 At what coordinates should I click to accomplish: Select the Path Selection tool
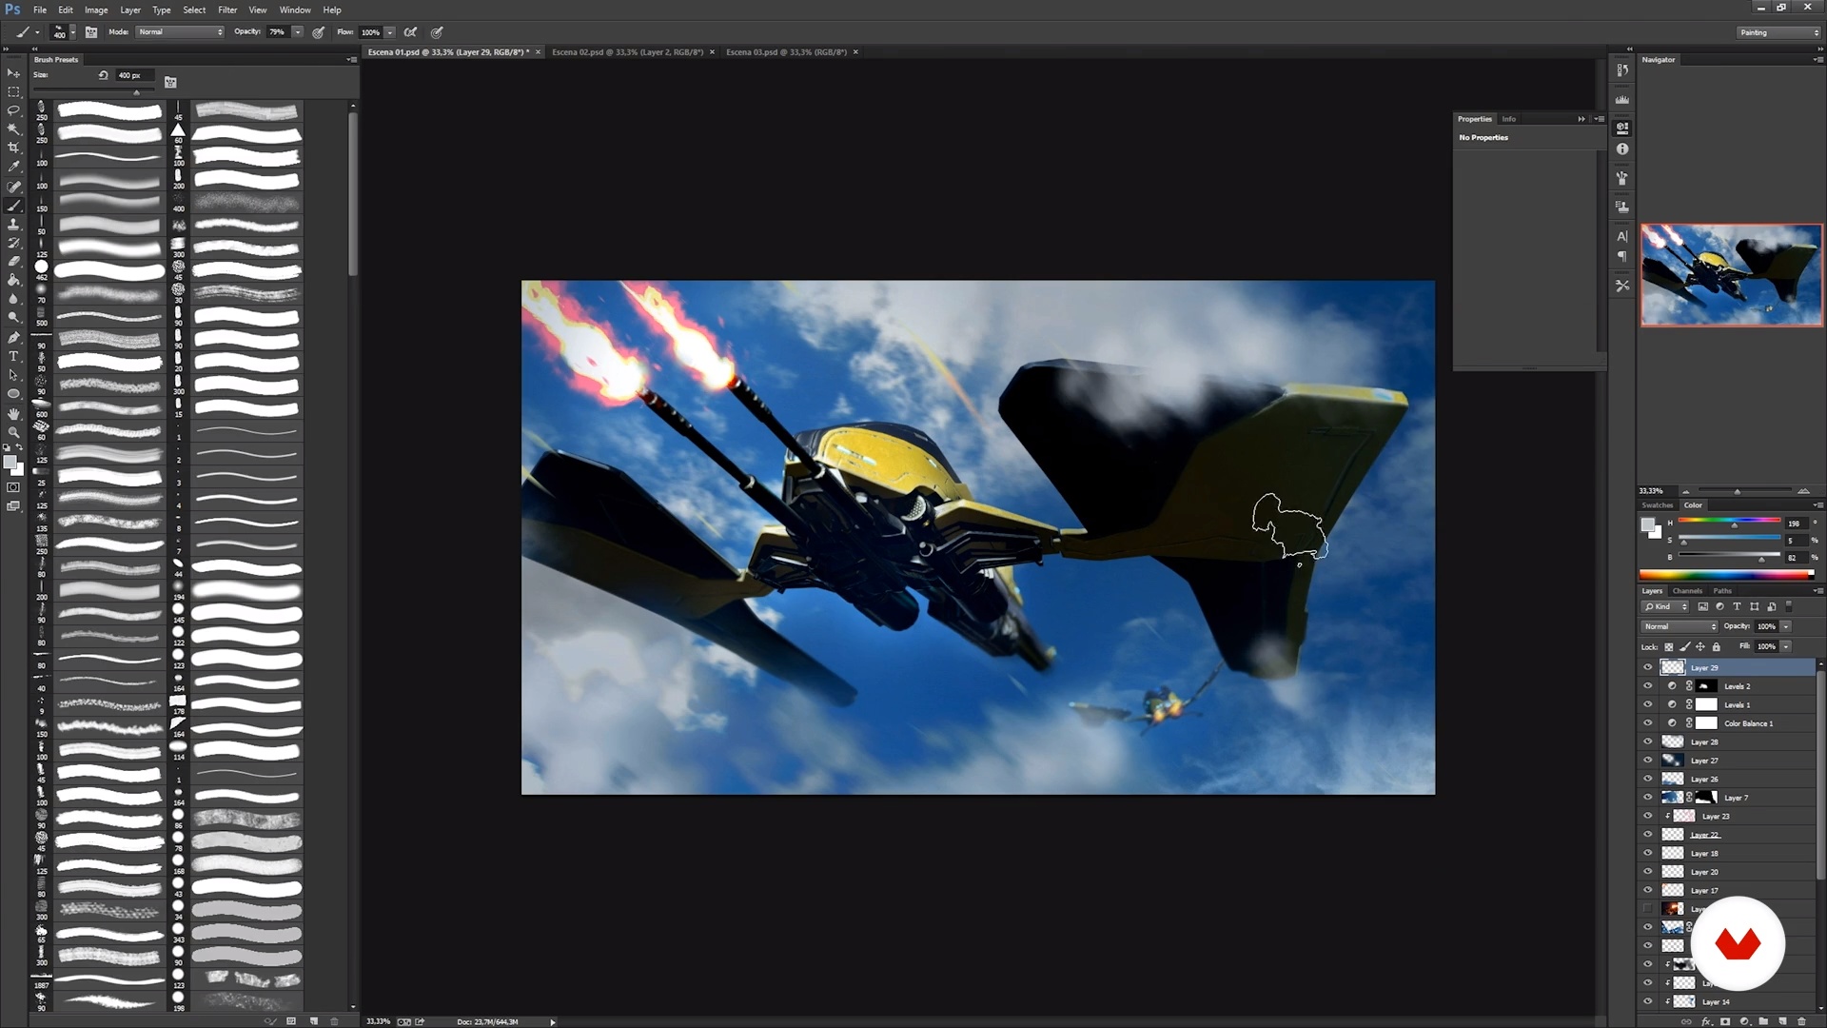tap(13, 375)
